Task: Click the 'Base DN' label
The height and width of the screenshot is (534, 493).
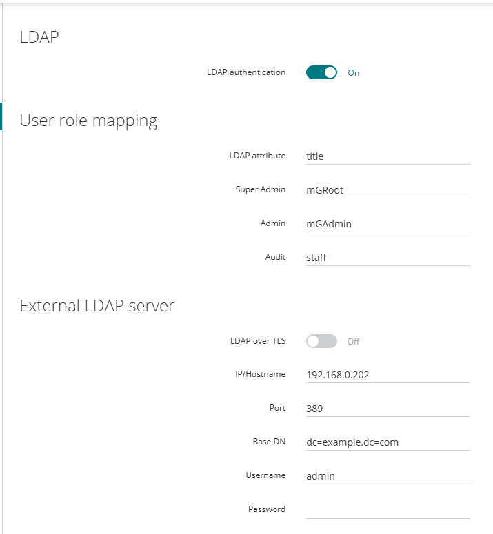Action: pyautogui.click(x=269, y=442)
